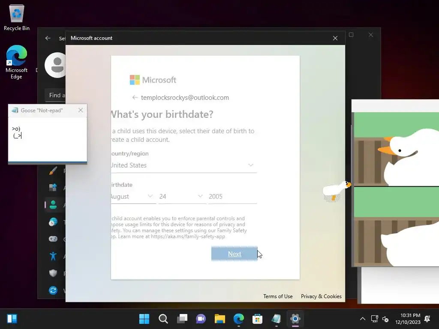Viewport: 439px width, 329px height.
Task: Open Personalization paintbrush icon in Settings sidebar
Action: [x=53, y=170]
